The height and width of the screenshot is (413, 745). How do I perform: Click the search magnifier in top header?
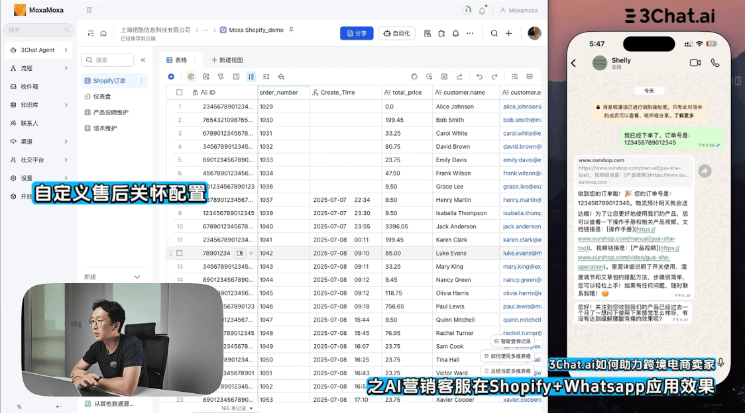[x=494, y=33]
